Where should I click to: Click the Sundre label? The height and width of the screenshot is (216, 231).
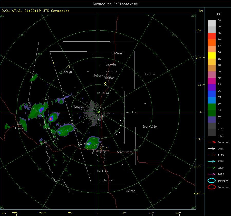(x=78, y=107)
